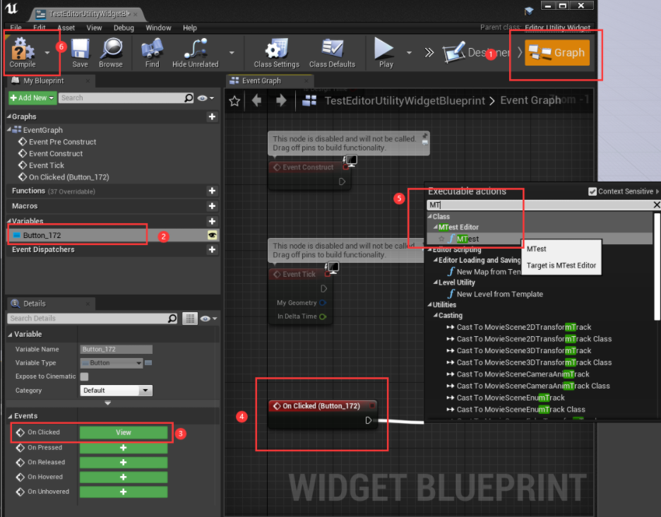
Task: Compile the blueprint
Action: point(23,53)
